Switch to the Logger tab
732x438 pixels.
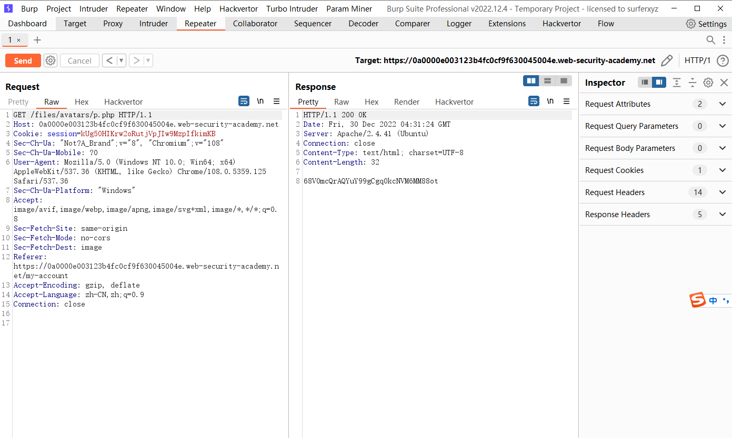[x=460, y=24]
